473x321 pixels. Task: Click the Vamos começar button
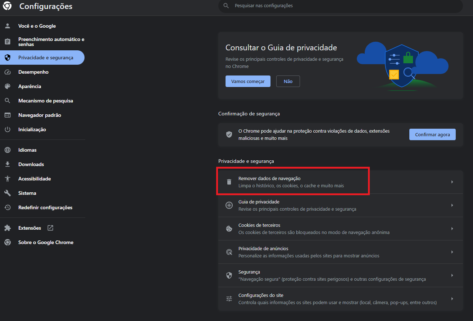pos(248,81)
